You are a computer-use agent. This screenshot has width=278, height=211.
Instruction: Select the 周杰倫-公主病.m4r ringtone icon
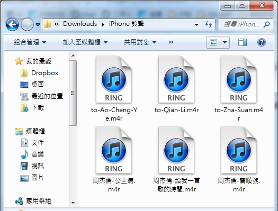point(114,150)
